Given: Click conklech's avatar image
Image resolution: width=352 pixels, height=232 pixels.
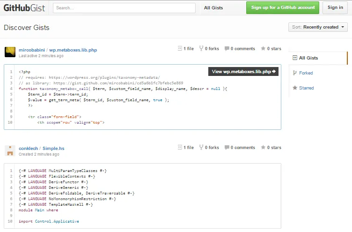Looking at the screenshot, I should click(x=10, y=150).
